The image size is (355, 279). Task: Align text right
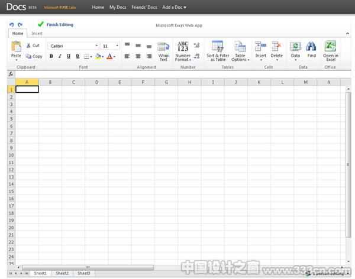[149, 56]
